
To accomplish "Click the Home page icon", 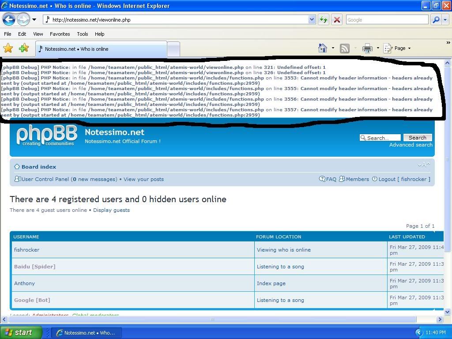I will click(323, 48).
